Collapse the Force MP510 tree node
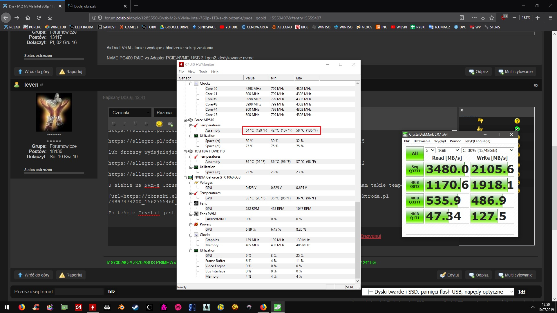 (x=185, y=120)
